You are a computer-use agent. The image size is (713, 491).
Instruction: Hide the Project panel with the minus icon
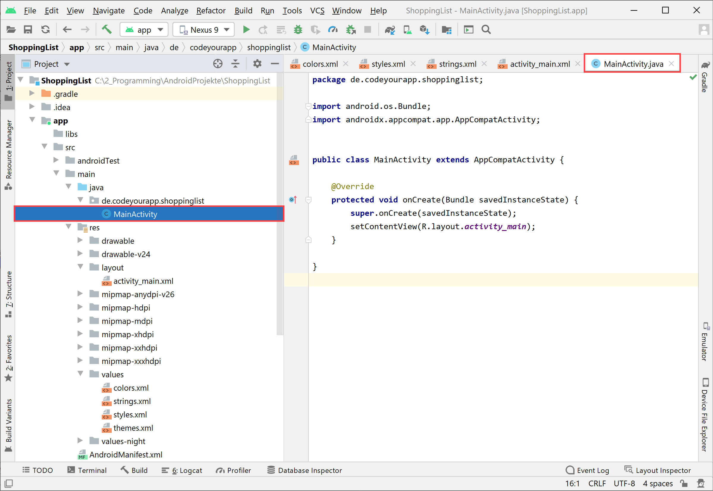(x=275, y=64)
